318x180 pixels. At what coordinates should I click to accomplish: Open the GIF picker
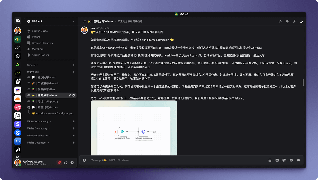(277, 160)
